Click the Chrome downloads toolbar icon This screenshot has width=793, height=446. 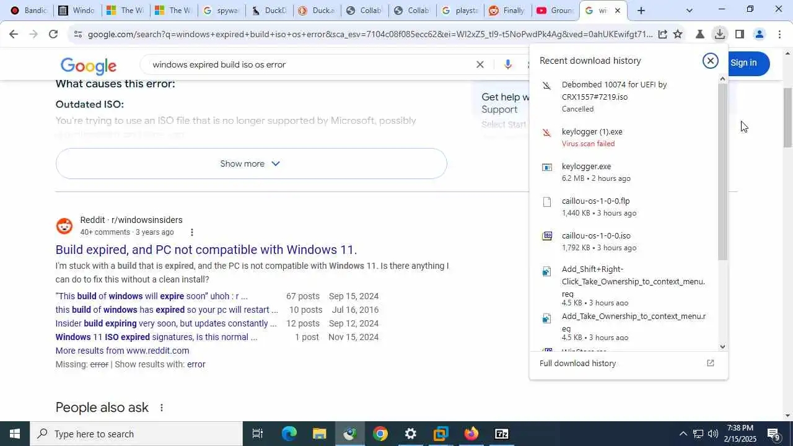pos(719,35)
